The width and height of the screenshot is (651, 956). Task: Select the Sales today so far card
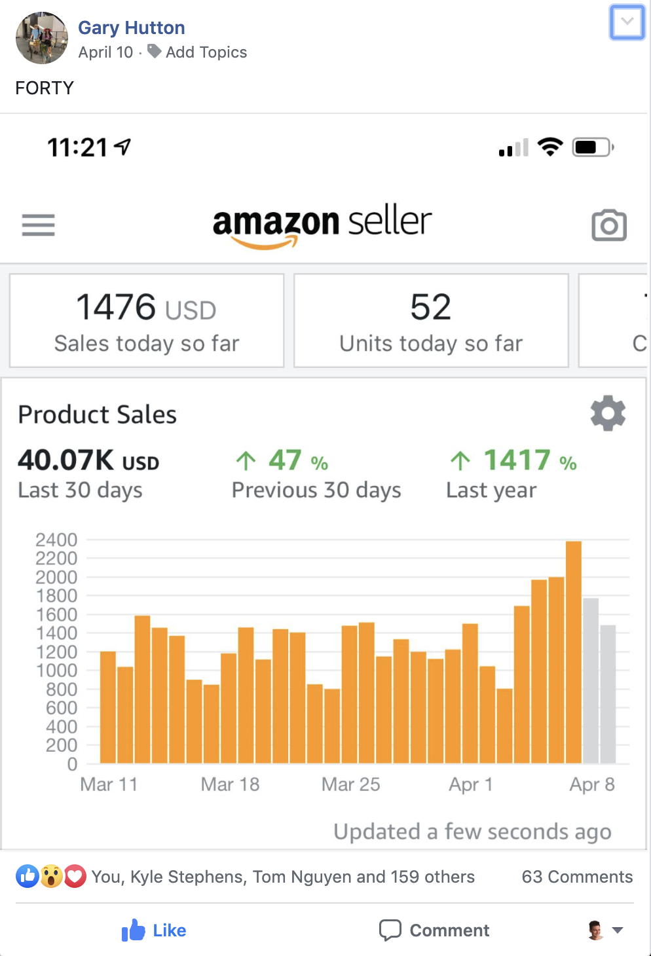point(147,321)
